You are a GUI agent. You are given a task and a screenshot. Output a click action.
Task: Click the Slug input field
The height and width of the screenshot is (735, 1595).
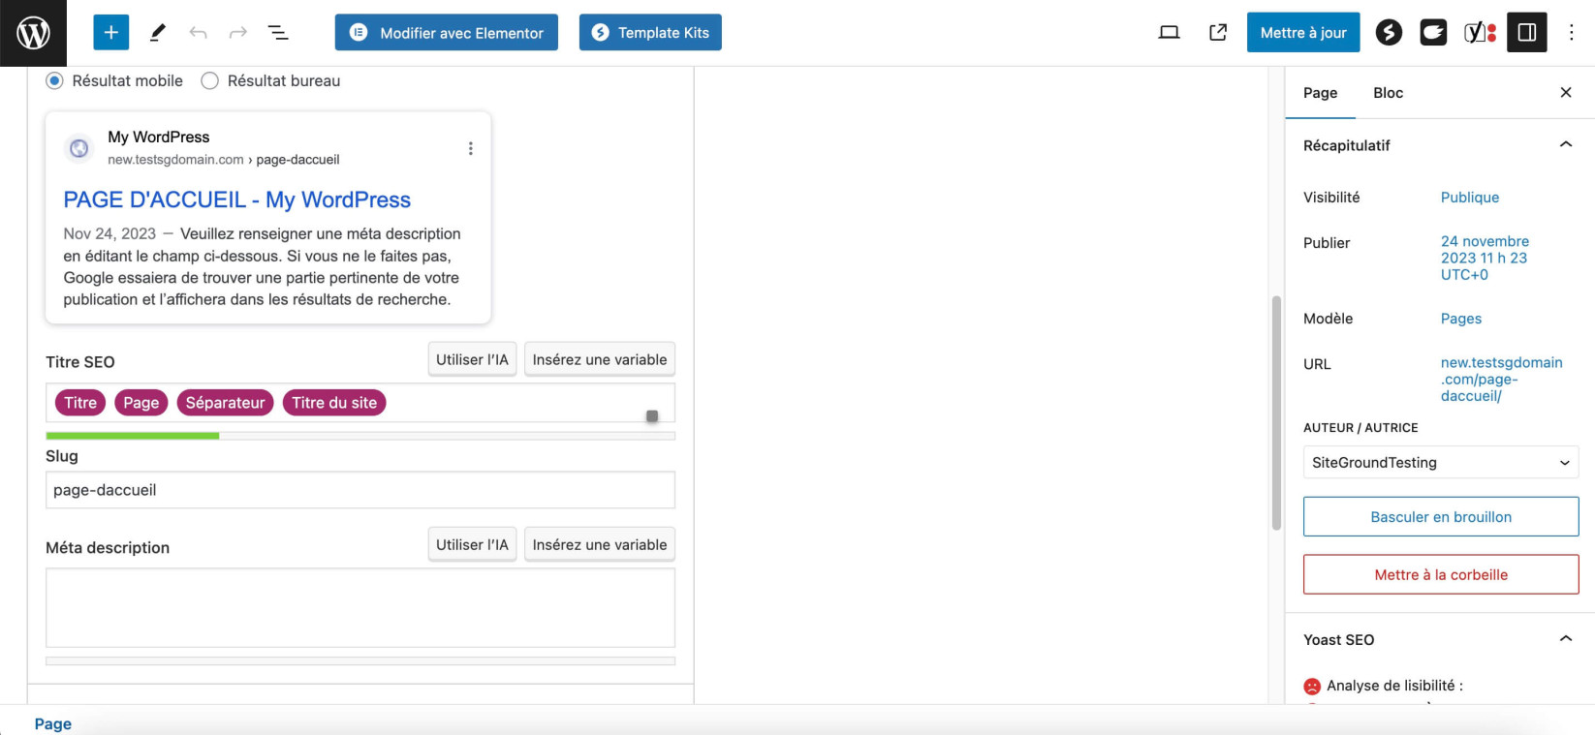pyautogui.click(x=360, y=490)
